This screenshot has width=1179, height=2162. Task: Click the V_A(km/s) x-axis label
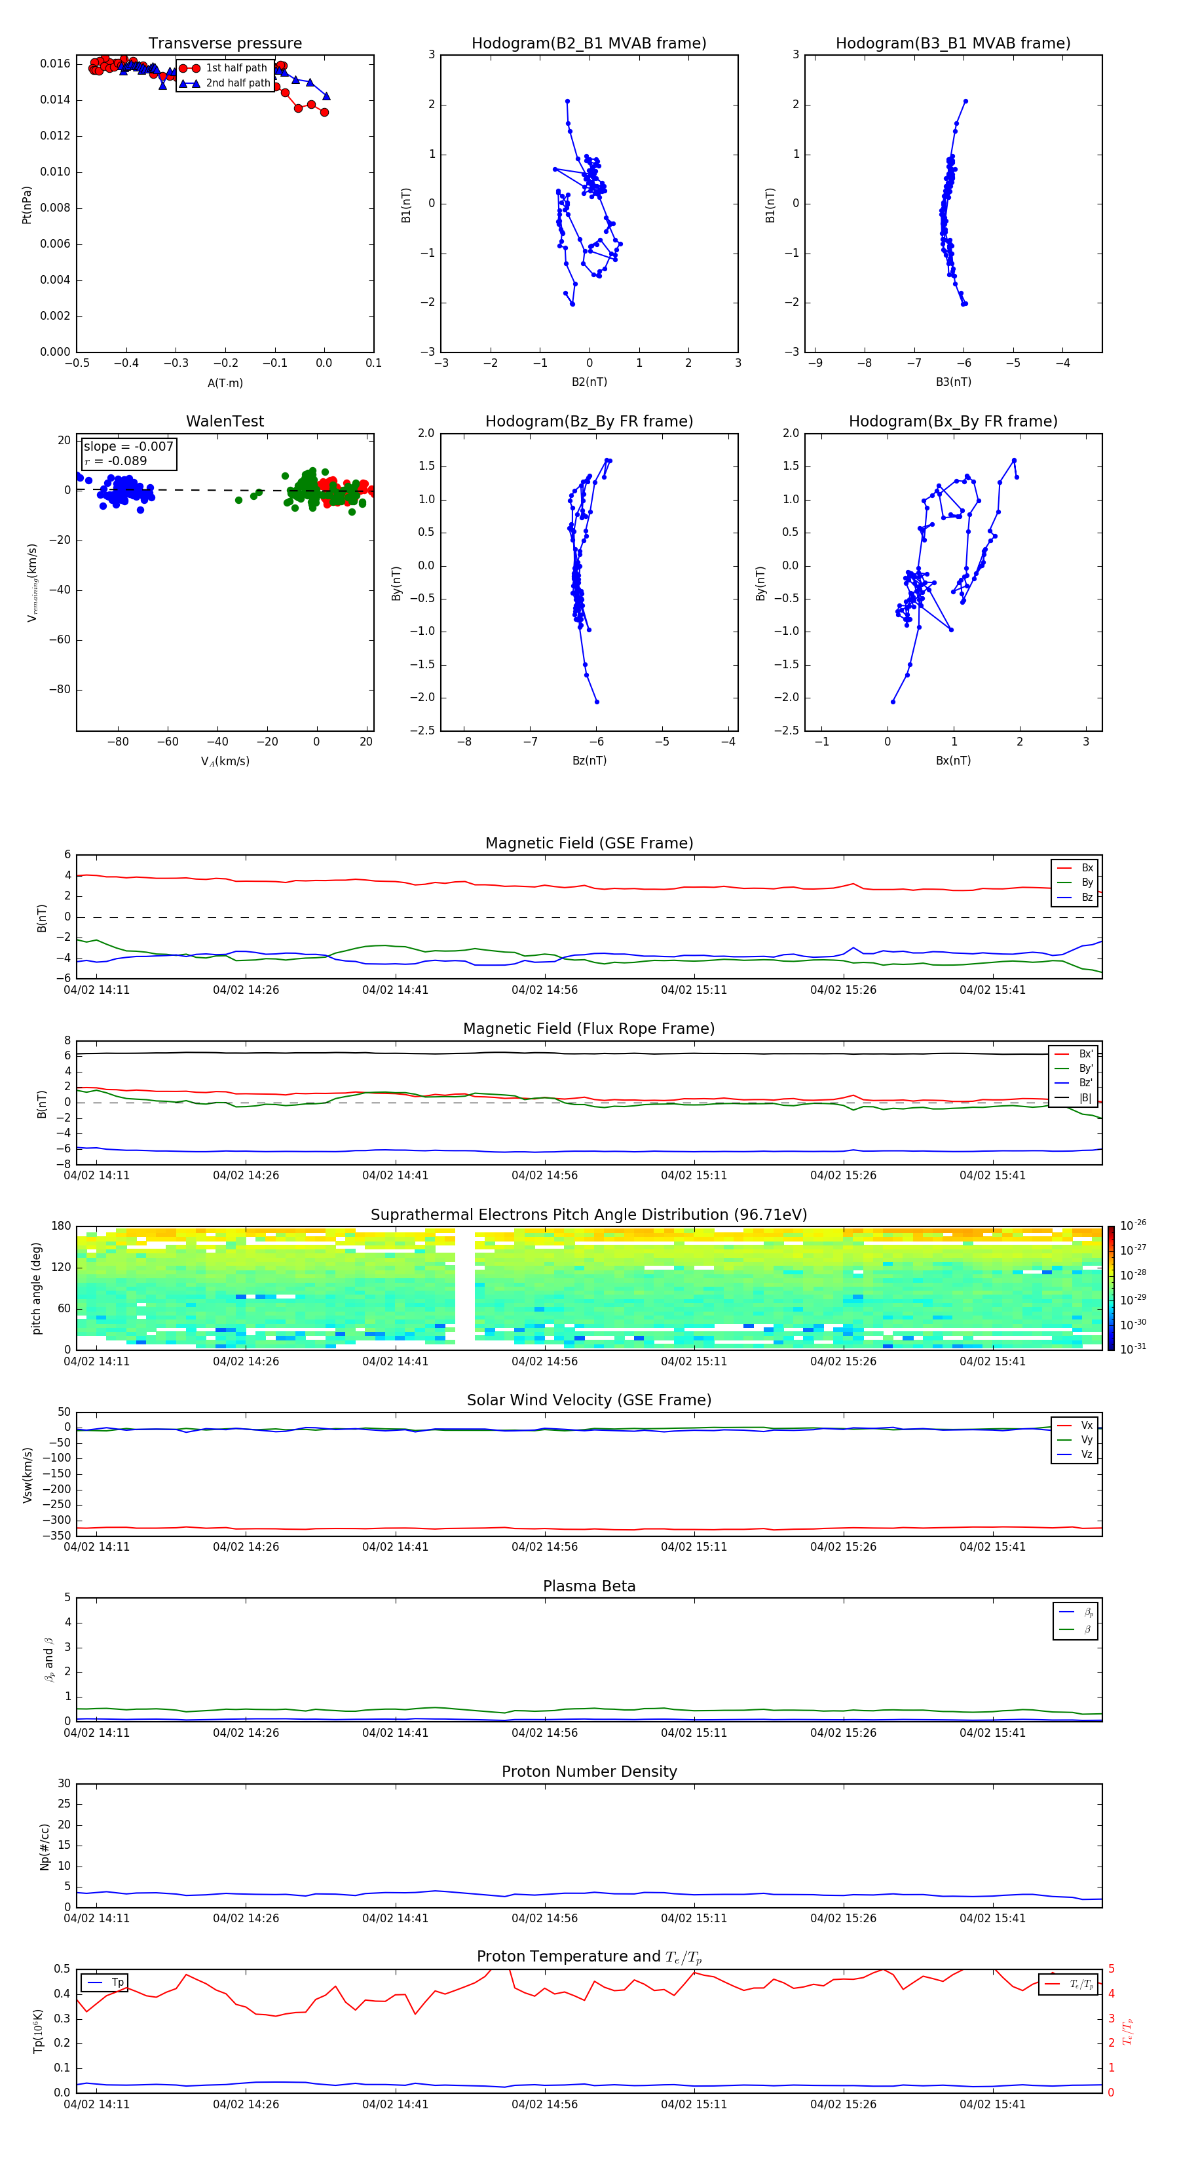(x=225, y=761)
